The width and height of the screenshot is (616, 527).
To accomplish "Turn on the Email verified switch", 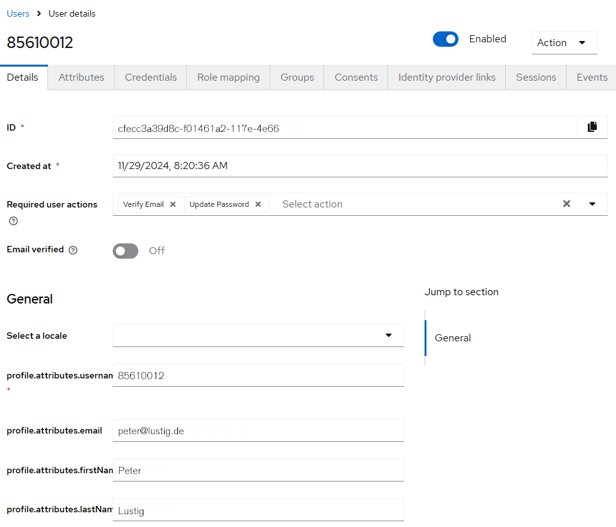I will (126, 251).
